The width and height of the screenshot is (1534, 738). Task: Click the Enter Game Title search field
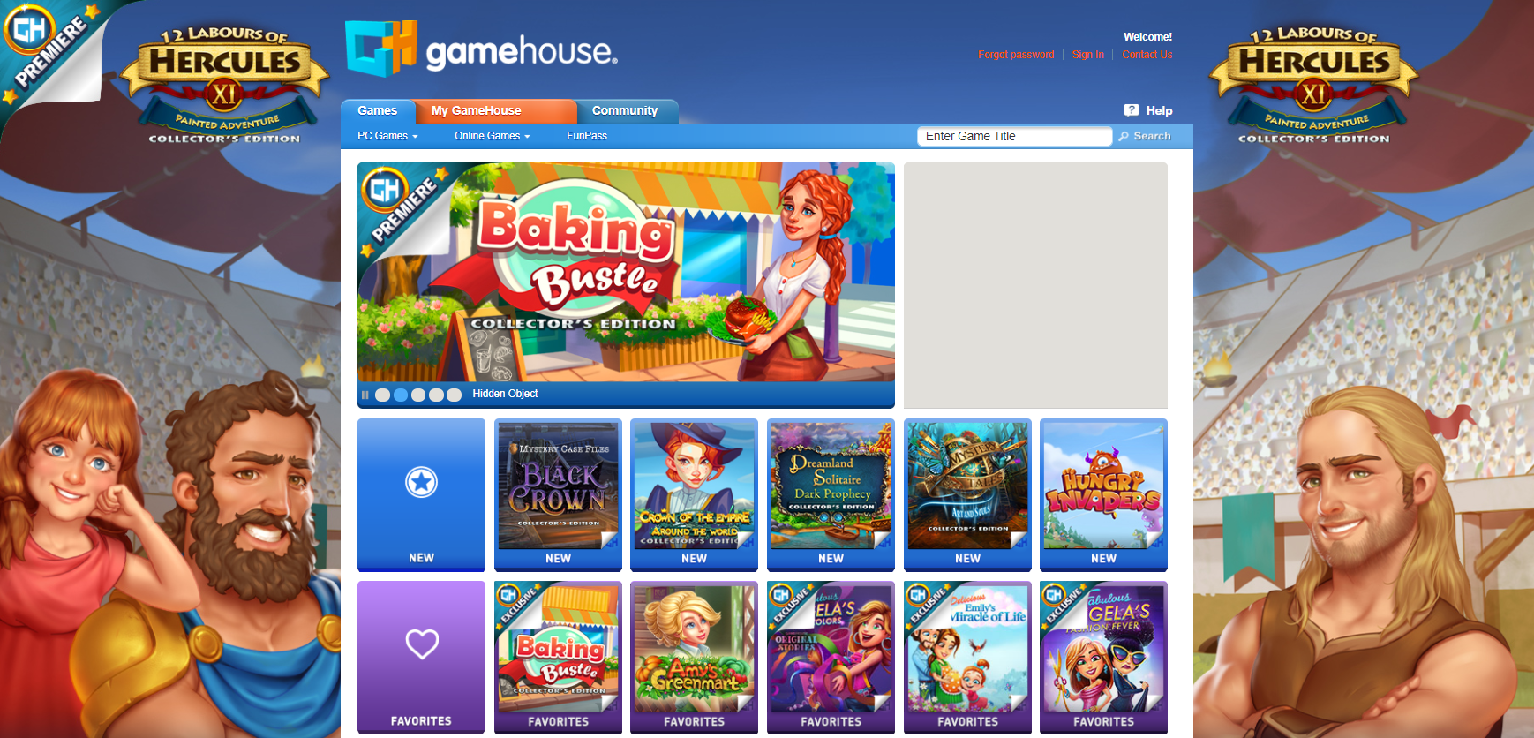pos(1014,136)
